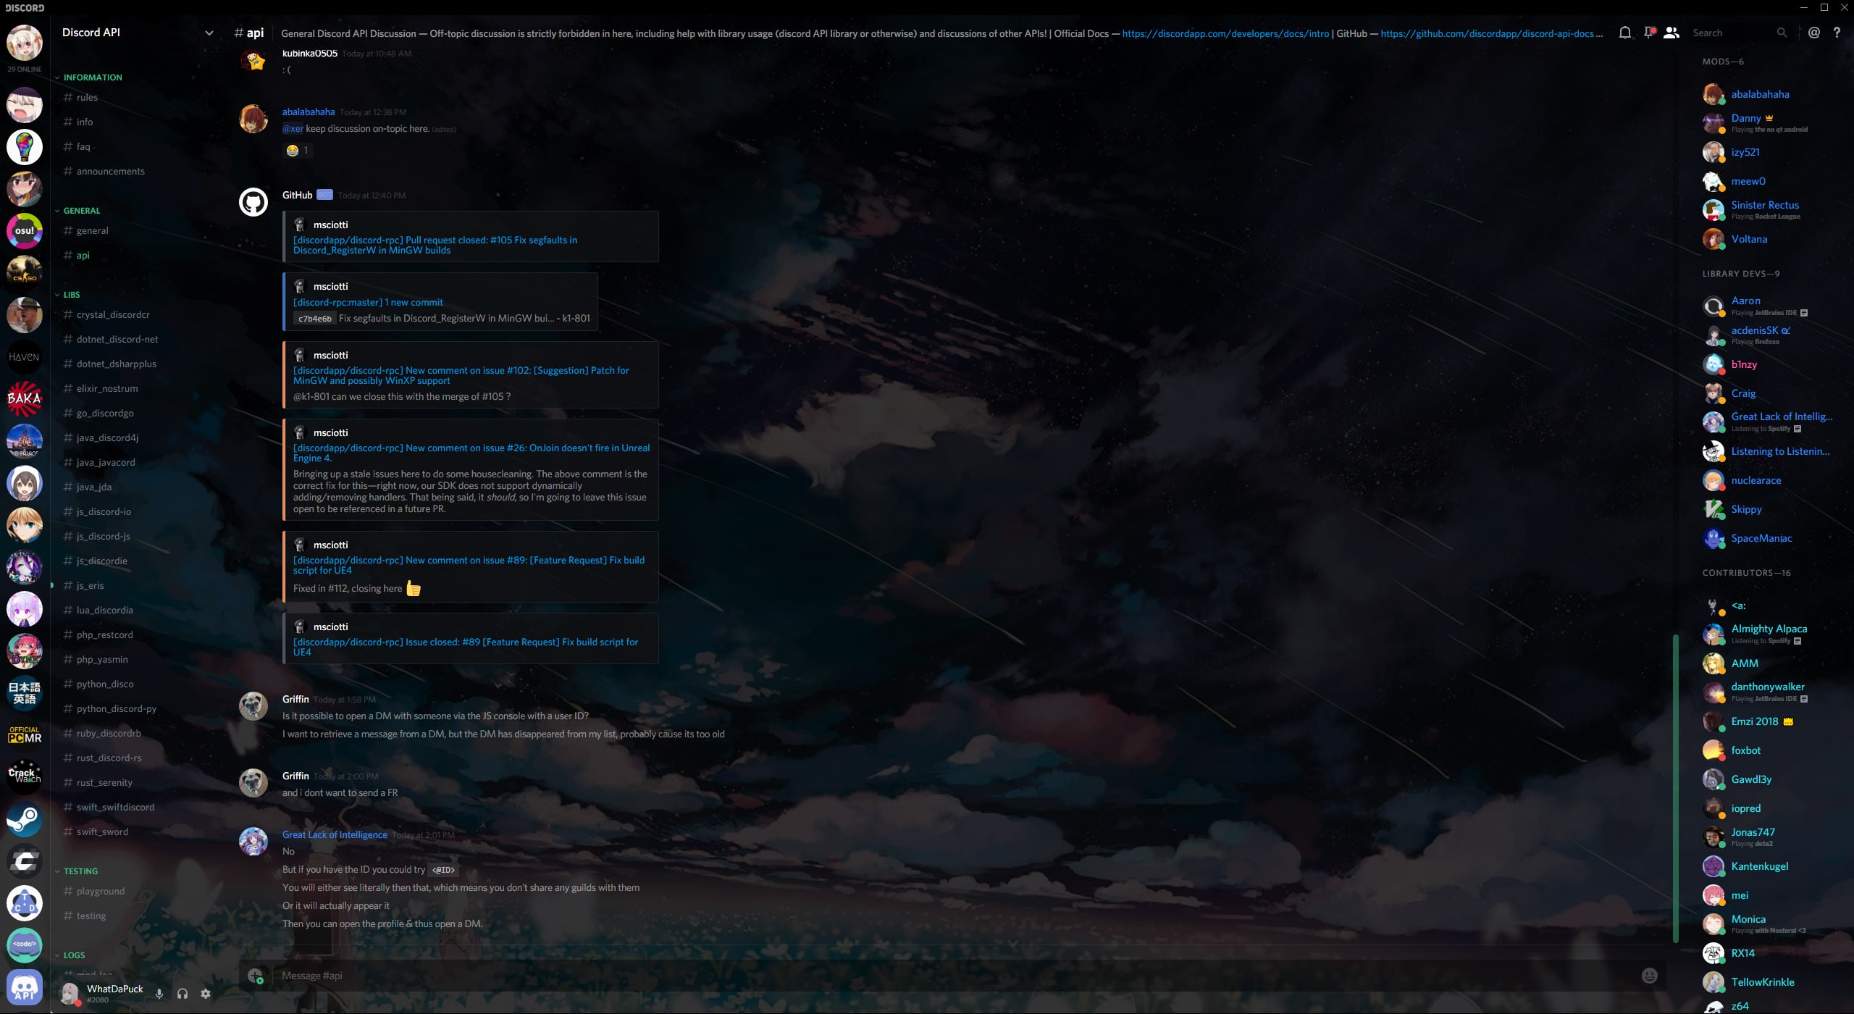
Task: Open the issue closed #89 link
Action: [466, 647]
